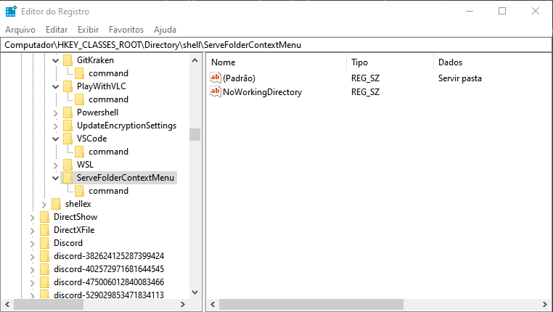Expand the DirectShow key
This screenshot has width=553, height=312.
tap(32, 217)
